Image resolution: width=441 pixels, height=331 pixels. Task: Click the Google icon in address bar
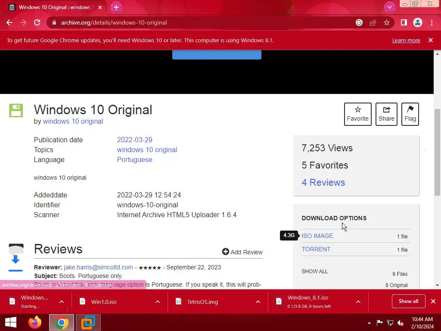pos(359,22)
